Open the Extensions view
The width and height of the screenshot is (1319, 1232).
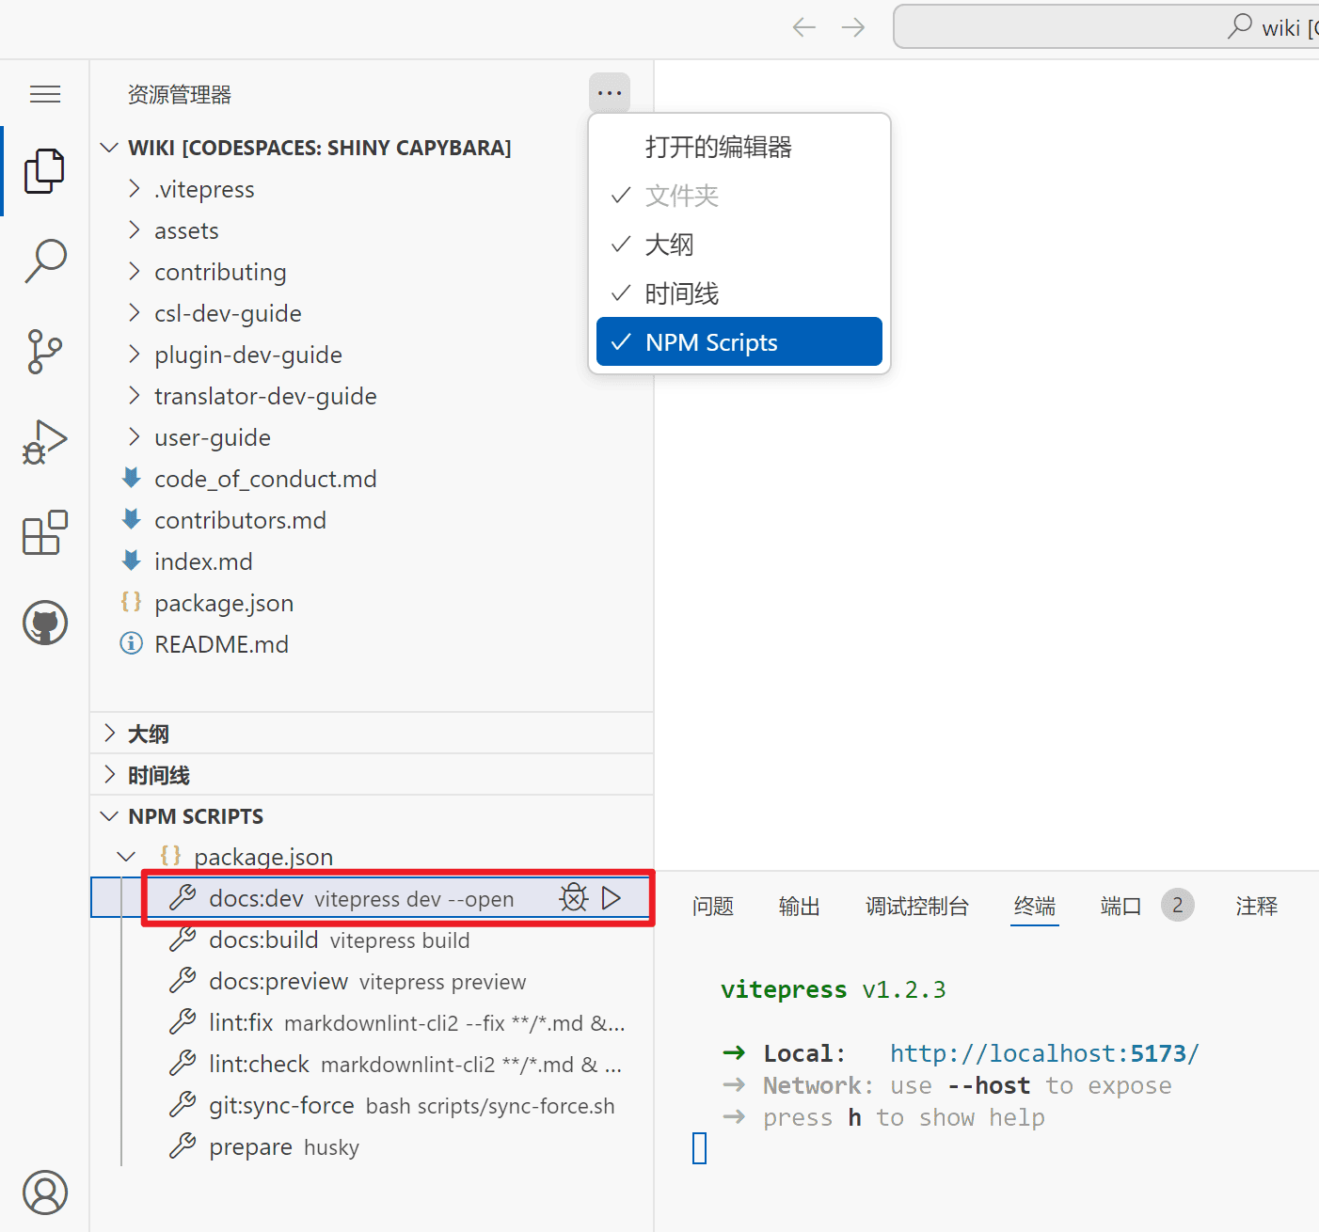tap(44, 532)
